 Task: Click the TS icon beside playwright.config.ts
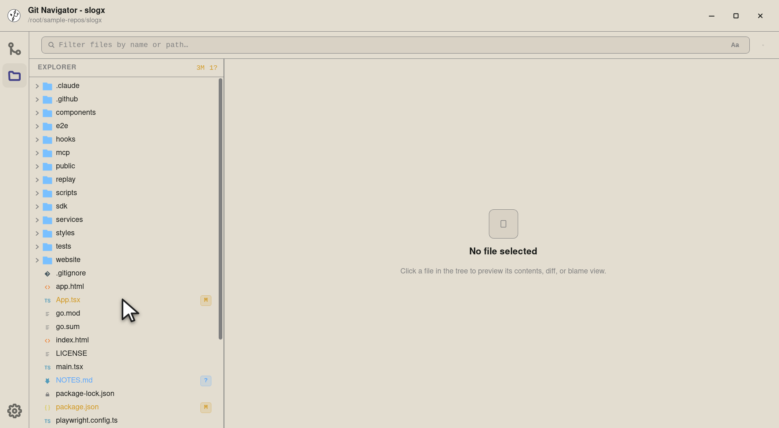pos(47,421)
